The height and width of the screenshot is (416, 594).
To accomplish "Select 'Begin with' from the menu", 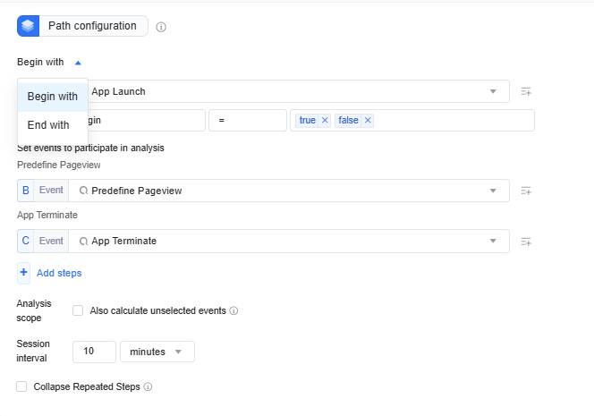I will (53, 97).
